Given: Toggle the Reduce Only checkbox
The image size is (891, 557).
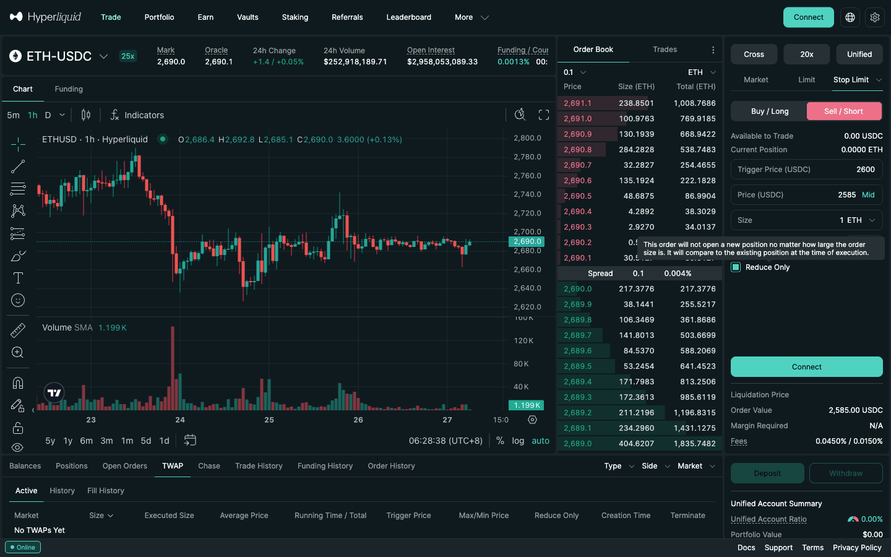Looking at the screenshot, I should pos(736,267).
